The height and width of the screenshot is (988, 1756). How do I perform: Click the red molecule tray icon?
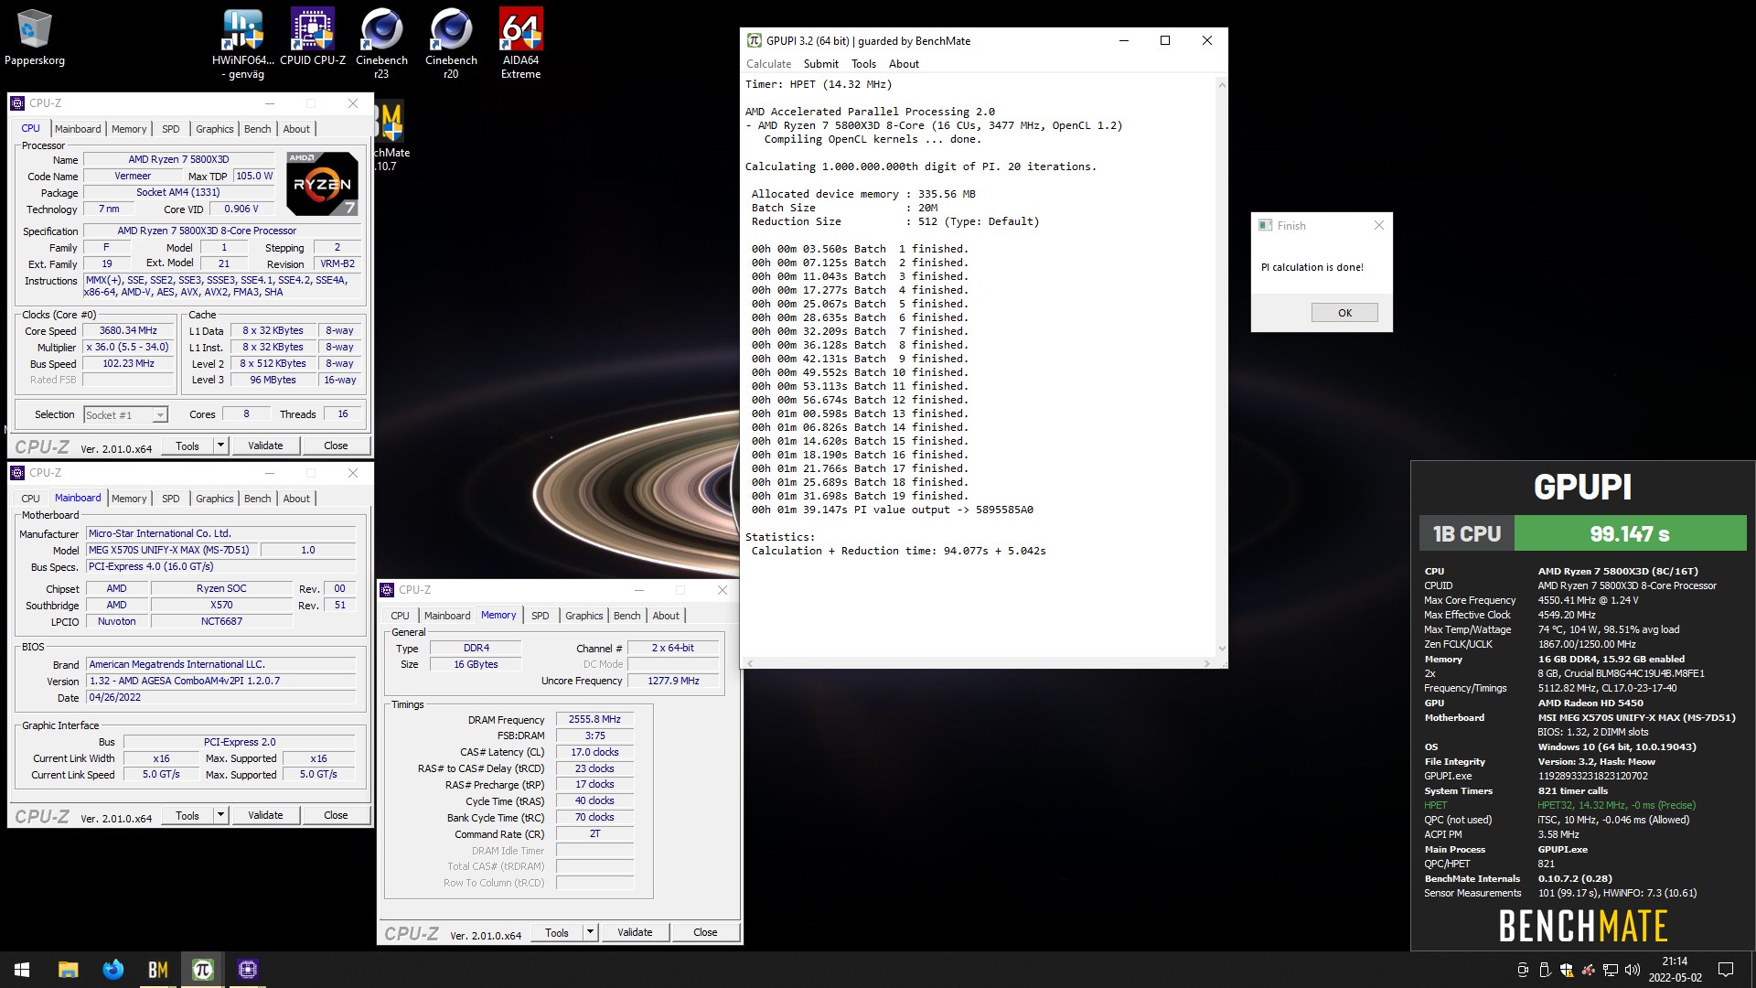pos(1589,970)
